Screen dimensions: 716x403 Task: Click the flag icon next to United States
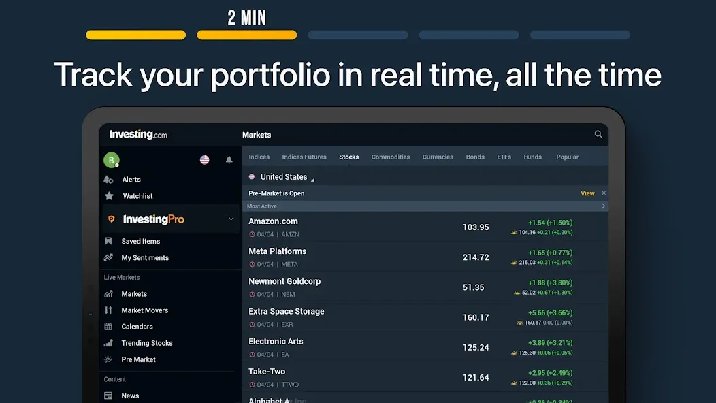click(252, 176)
